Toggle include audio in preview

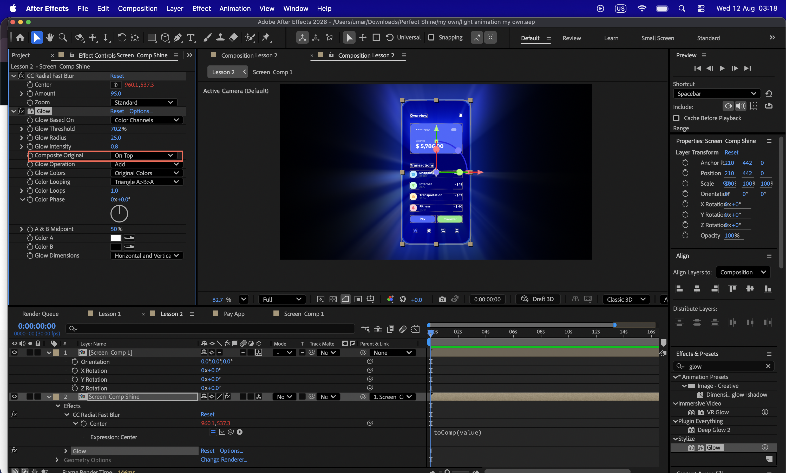(741, 106)
